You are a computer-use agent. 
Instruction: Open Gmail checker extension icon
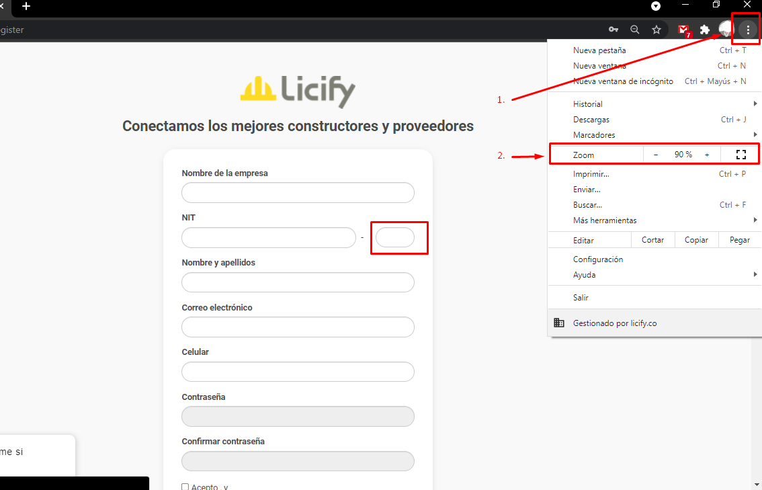point(684,31)
